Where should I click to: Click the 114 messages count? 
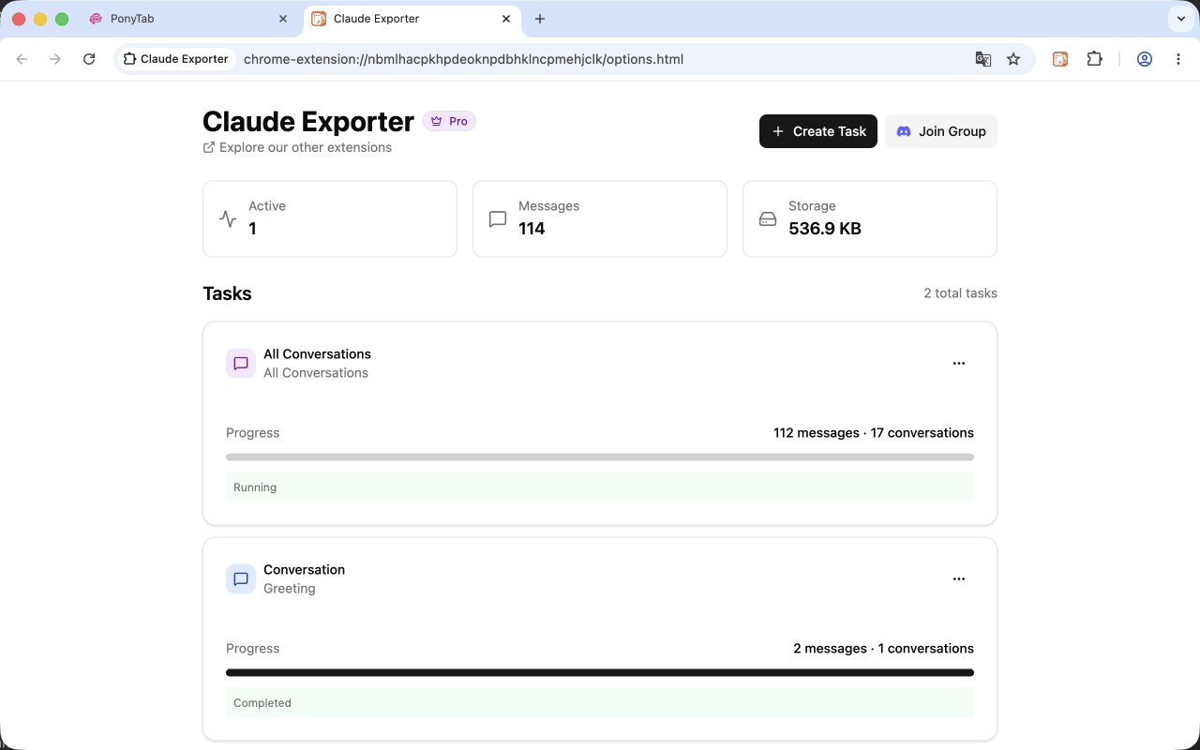tap(532, 229)
